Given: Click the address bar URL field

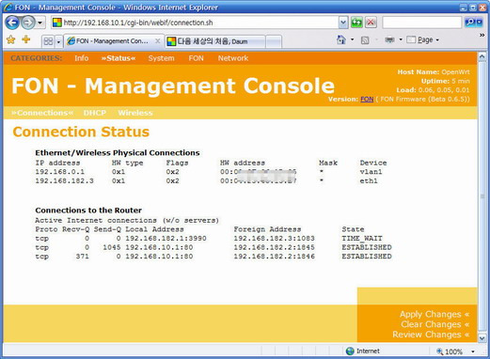Looking at the screenshot, I should tap(195, 23).
